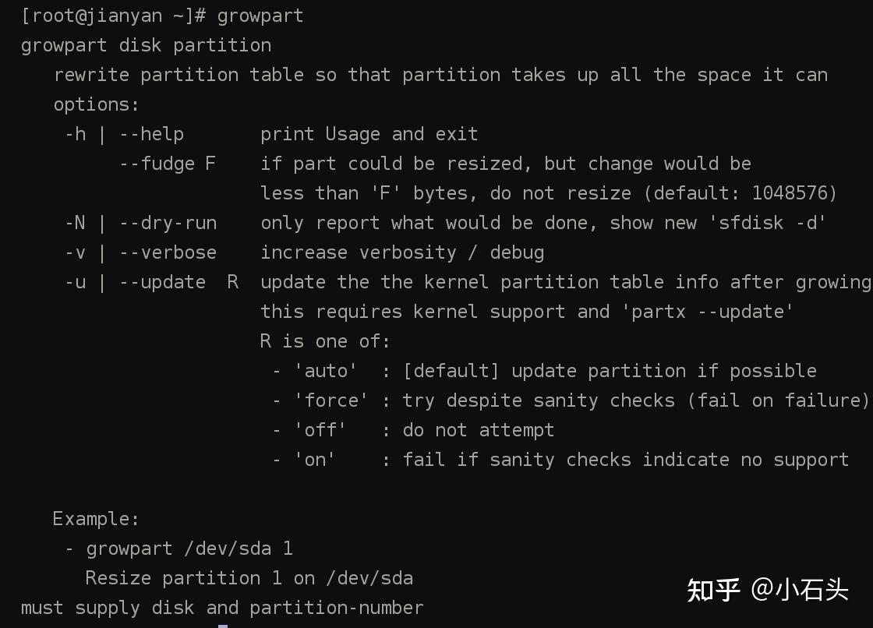Click the '--update' option text
873x628 pixels.
[x=162, y=282]
